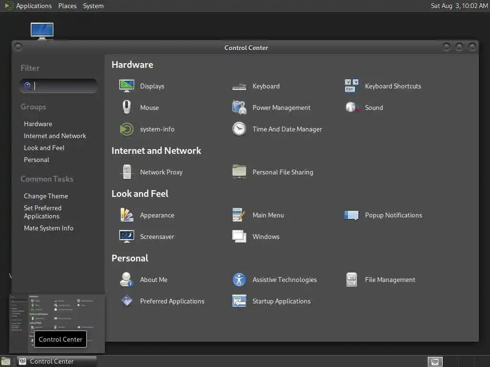
Task: Open the Appearance icon
Action: (x=126, y=215)
